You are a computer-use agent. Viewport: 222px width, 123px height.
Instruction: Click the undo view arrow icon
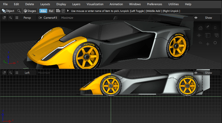(200, 43)
